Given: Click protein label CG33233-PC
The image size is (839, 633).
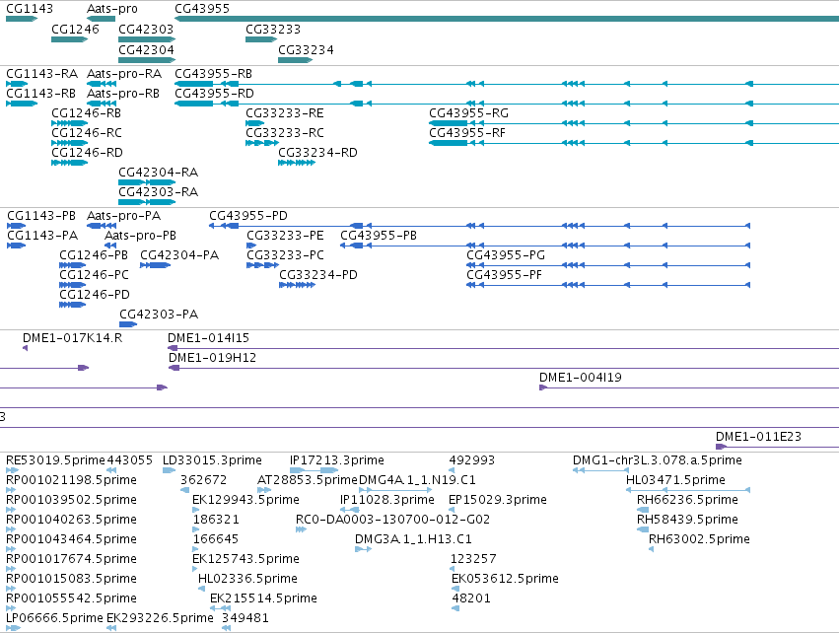Looking at the screenshot, I should tap(285, 255).
